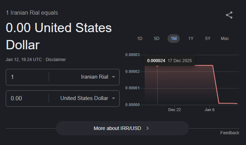
Task: Open the Disclaimer link
Action: point(56,60)
